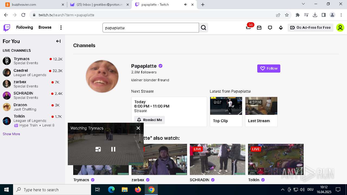The height and width of the screenshot is (195, 347).
Task: Click the papaplatte search input field
Action: pos(151,28)
